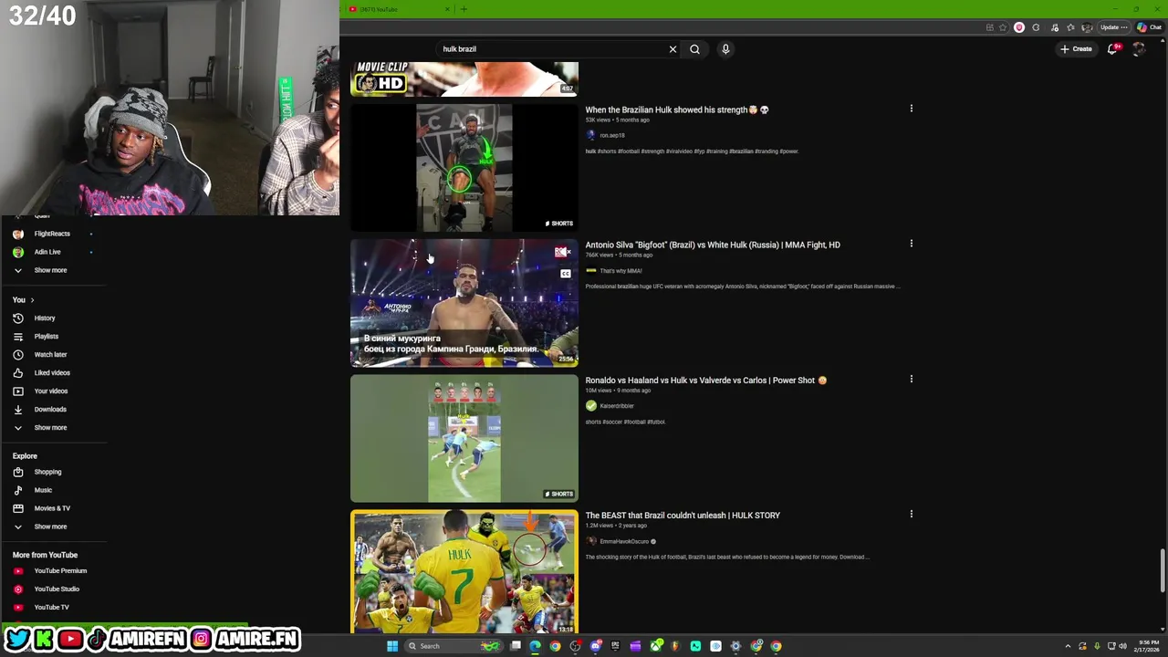Image resolution: width=1168 pixels, height=657 pixels.
Task: Open more options for Antonio Silva fight video
Action: pos(911,244)
